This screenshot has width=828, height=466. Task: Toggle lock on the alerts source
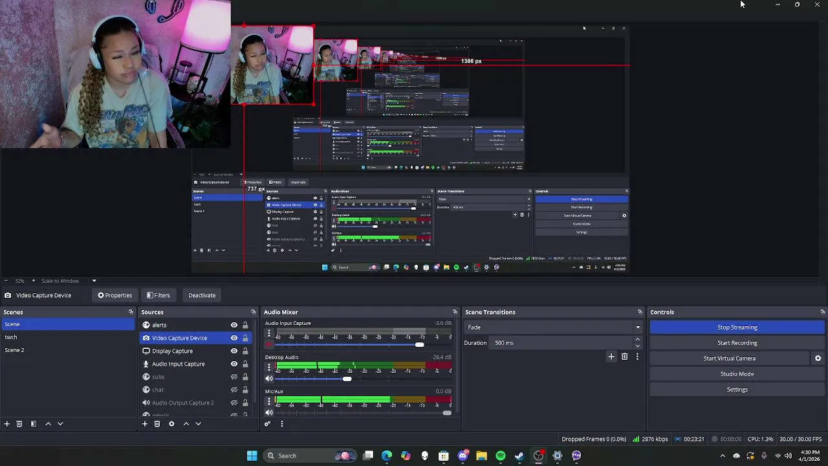[245, 325]
